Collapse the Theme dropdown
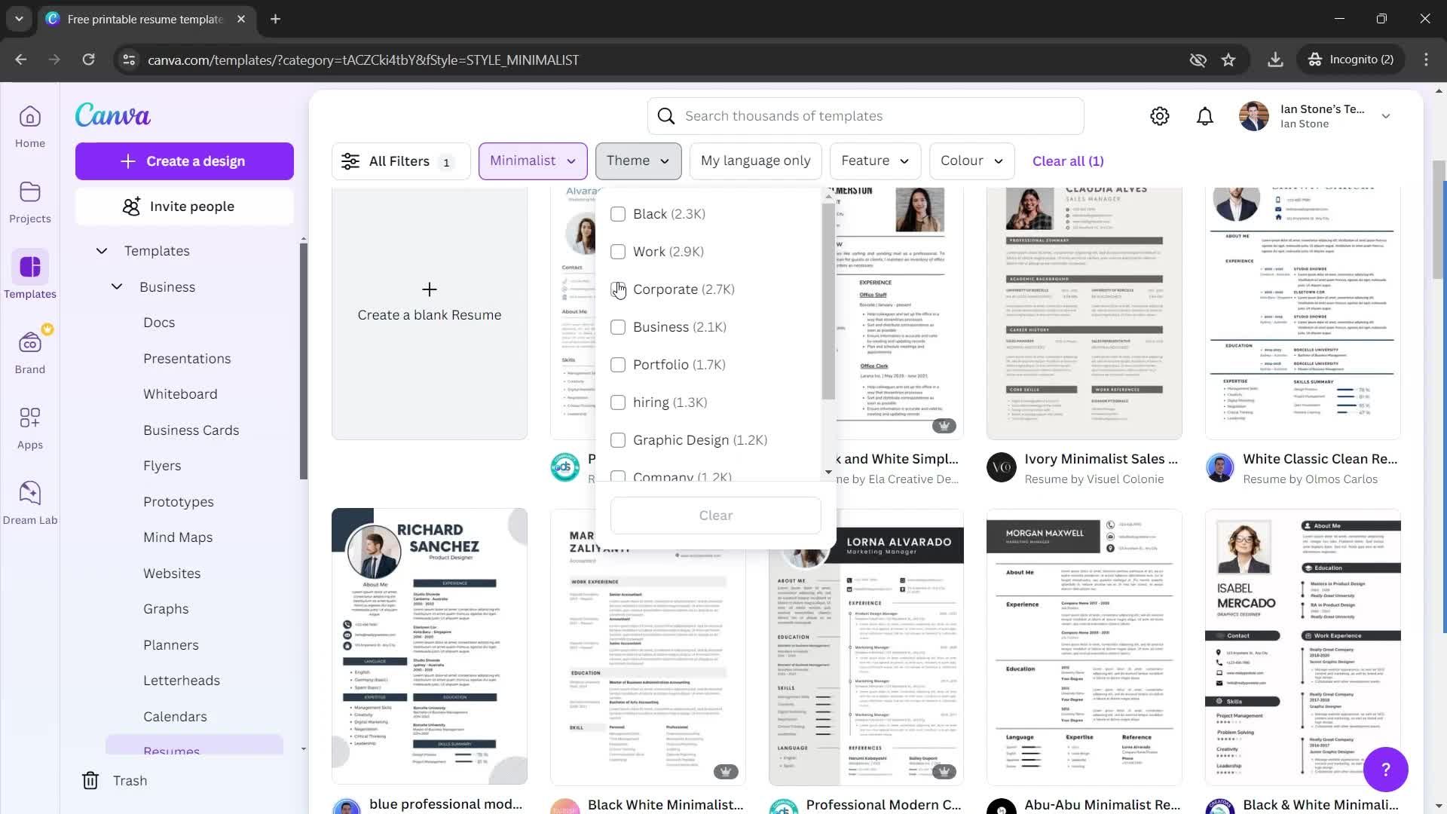1447x814 pixels. click(x=638, y=161)
